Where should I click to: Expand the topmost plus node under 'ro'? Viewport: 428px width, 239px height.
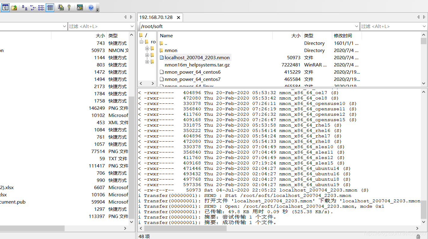(147, 48)
